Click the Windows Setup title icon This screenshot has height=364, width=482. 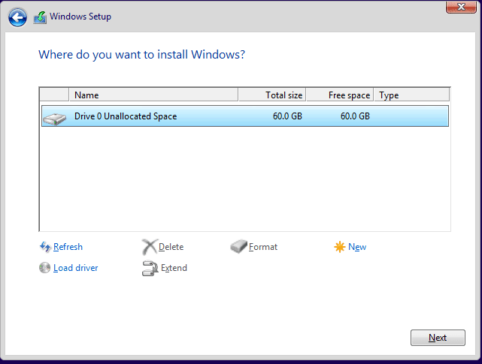click(x=40, y=17)
